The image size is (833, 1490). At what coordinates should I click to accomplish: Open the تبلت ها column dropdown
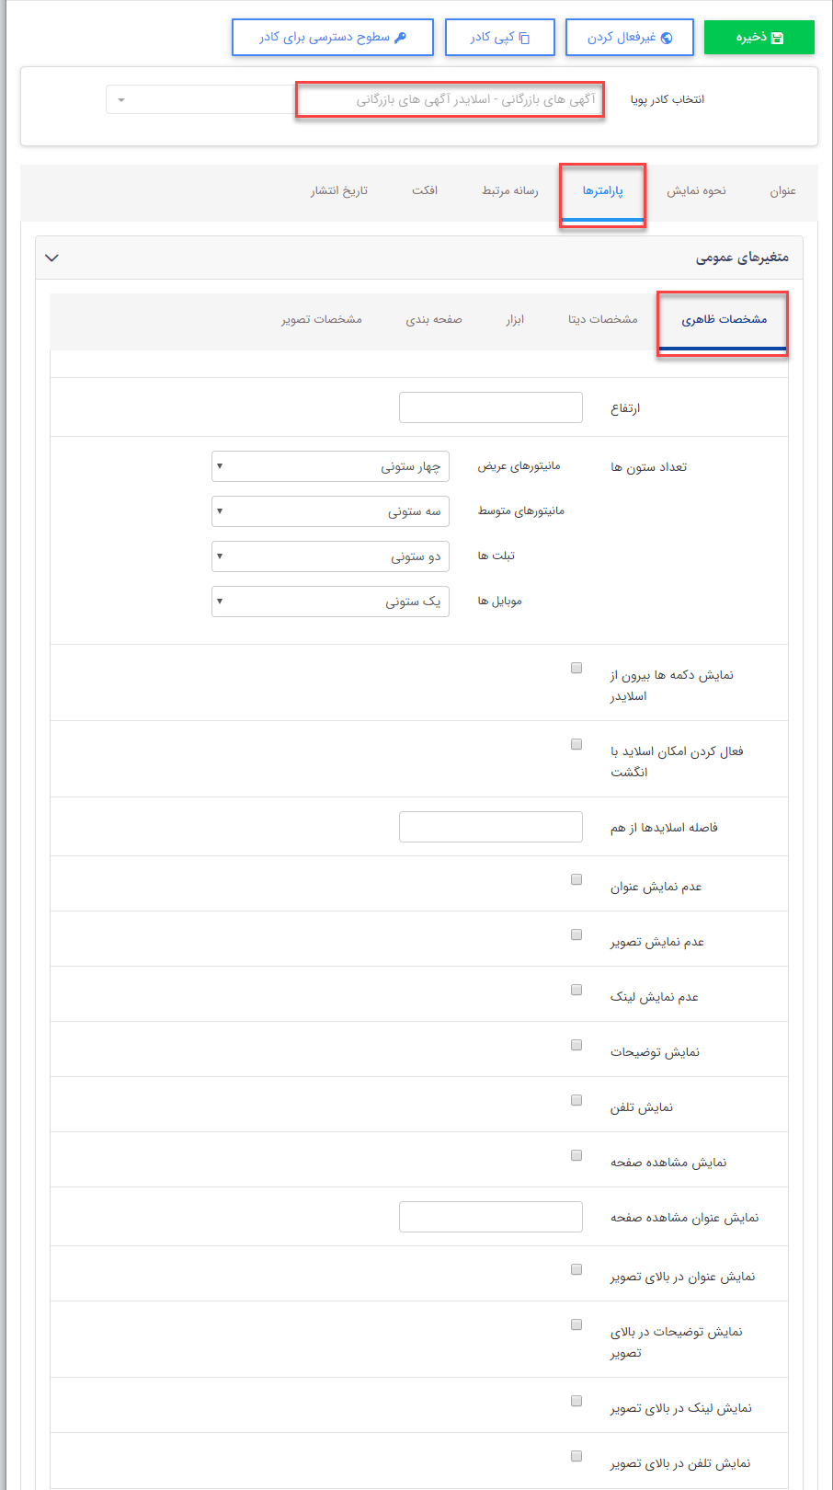[x=330, y=556]
